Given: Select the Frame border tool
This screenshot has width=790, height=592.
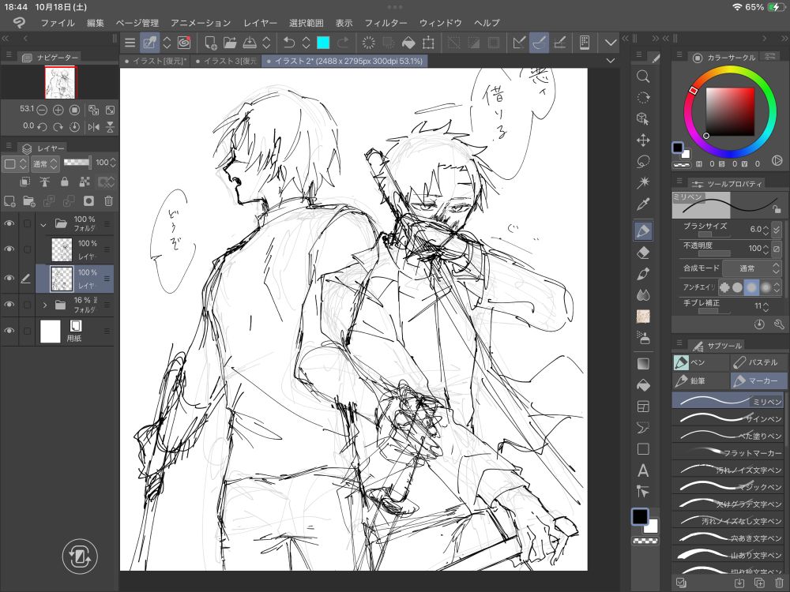Looking at the screenshot, I should pyautogui.click(x=643, y=407).
